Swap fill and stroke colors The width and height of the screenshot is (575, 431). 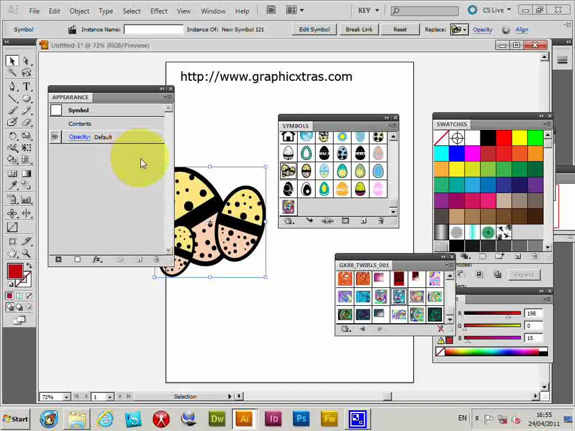point(29,265)
